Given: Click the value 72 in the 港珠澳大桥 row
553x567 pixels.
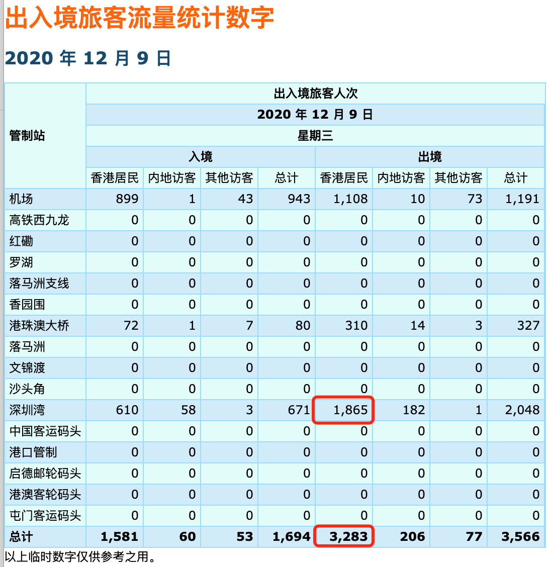Looking at the screenshot, I should (131, 325).
